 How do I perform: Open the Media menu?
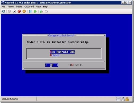(x=19, y=7)
